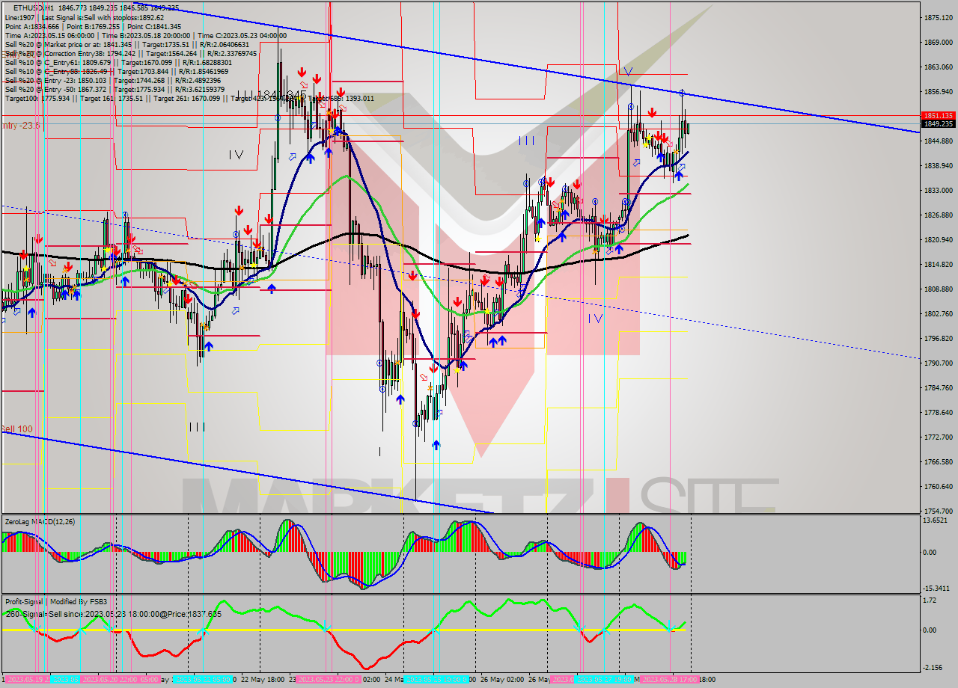Click the 'ntry -23.6' level label
958x688 pixels.
(20, 126)
